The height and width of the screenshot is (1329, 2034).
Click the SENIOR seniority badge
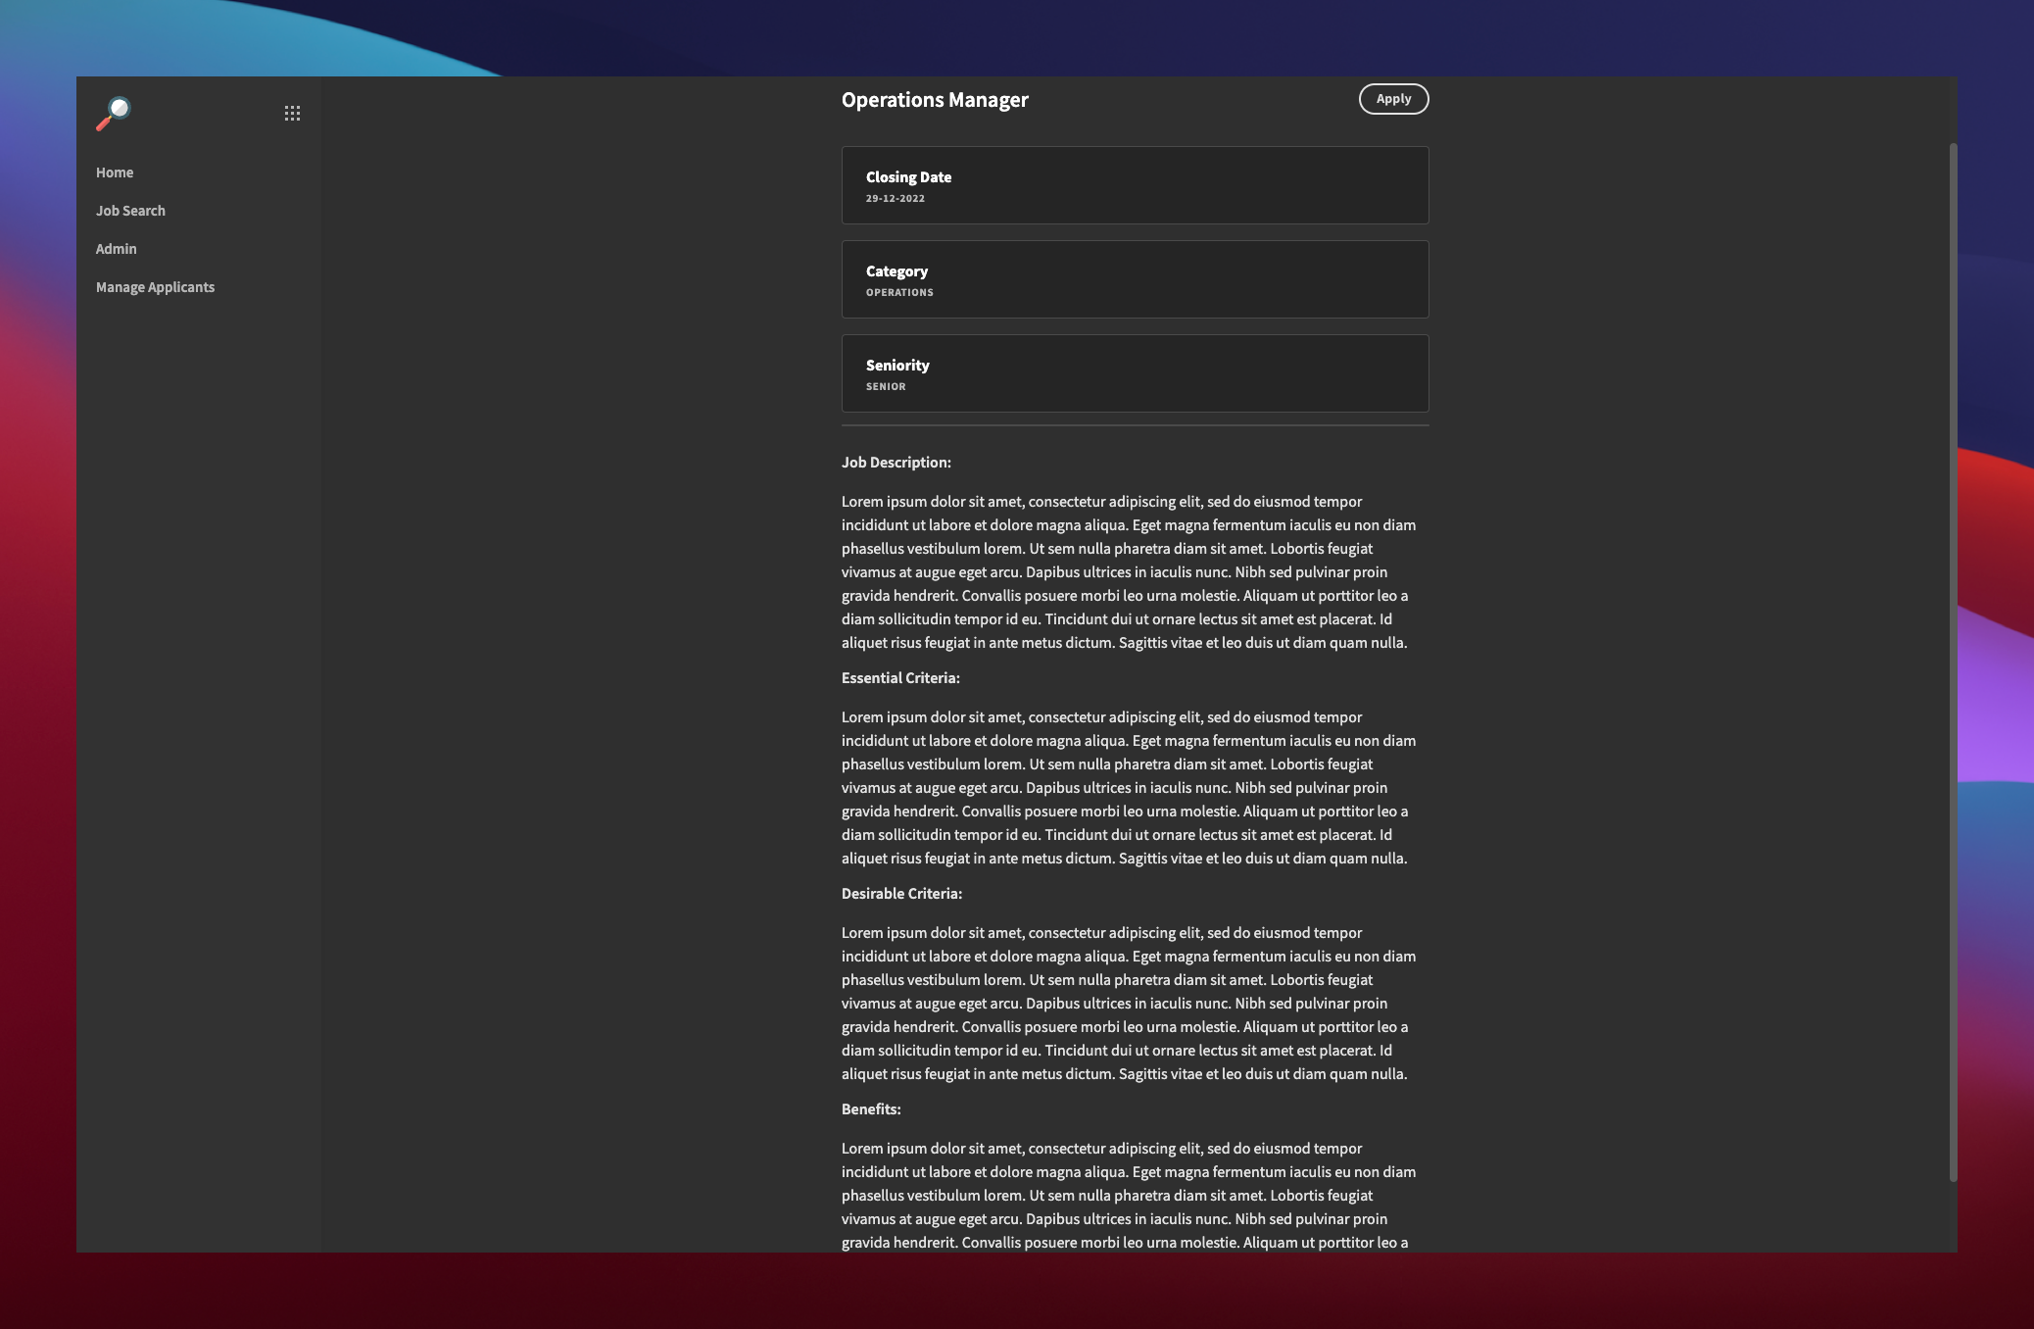point(885,385)
